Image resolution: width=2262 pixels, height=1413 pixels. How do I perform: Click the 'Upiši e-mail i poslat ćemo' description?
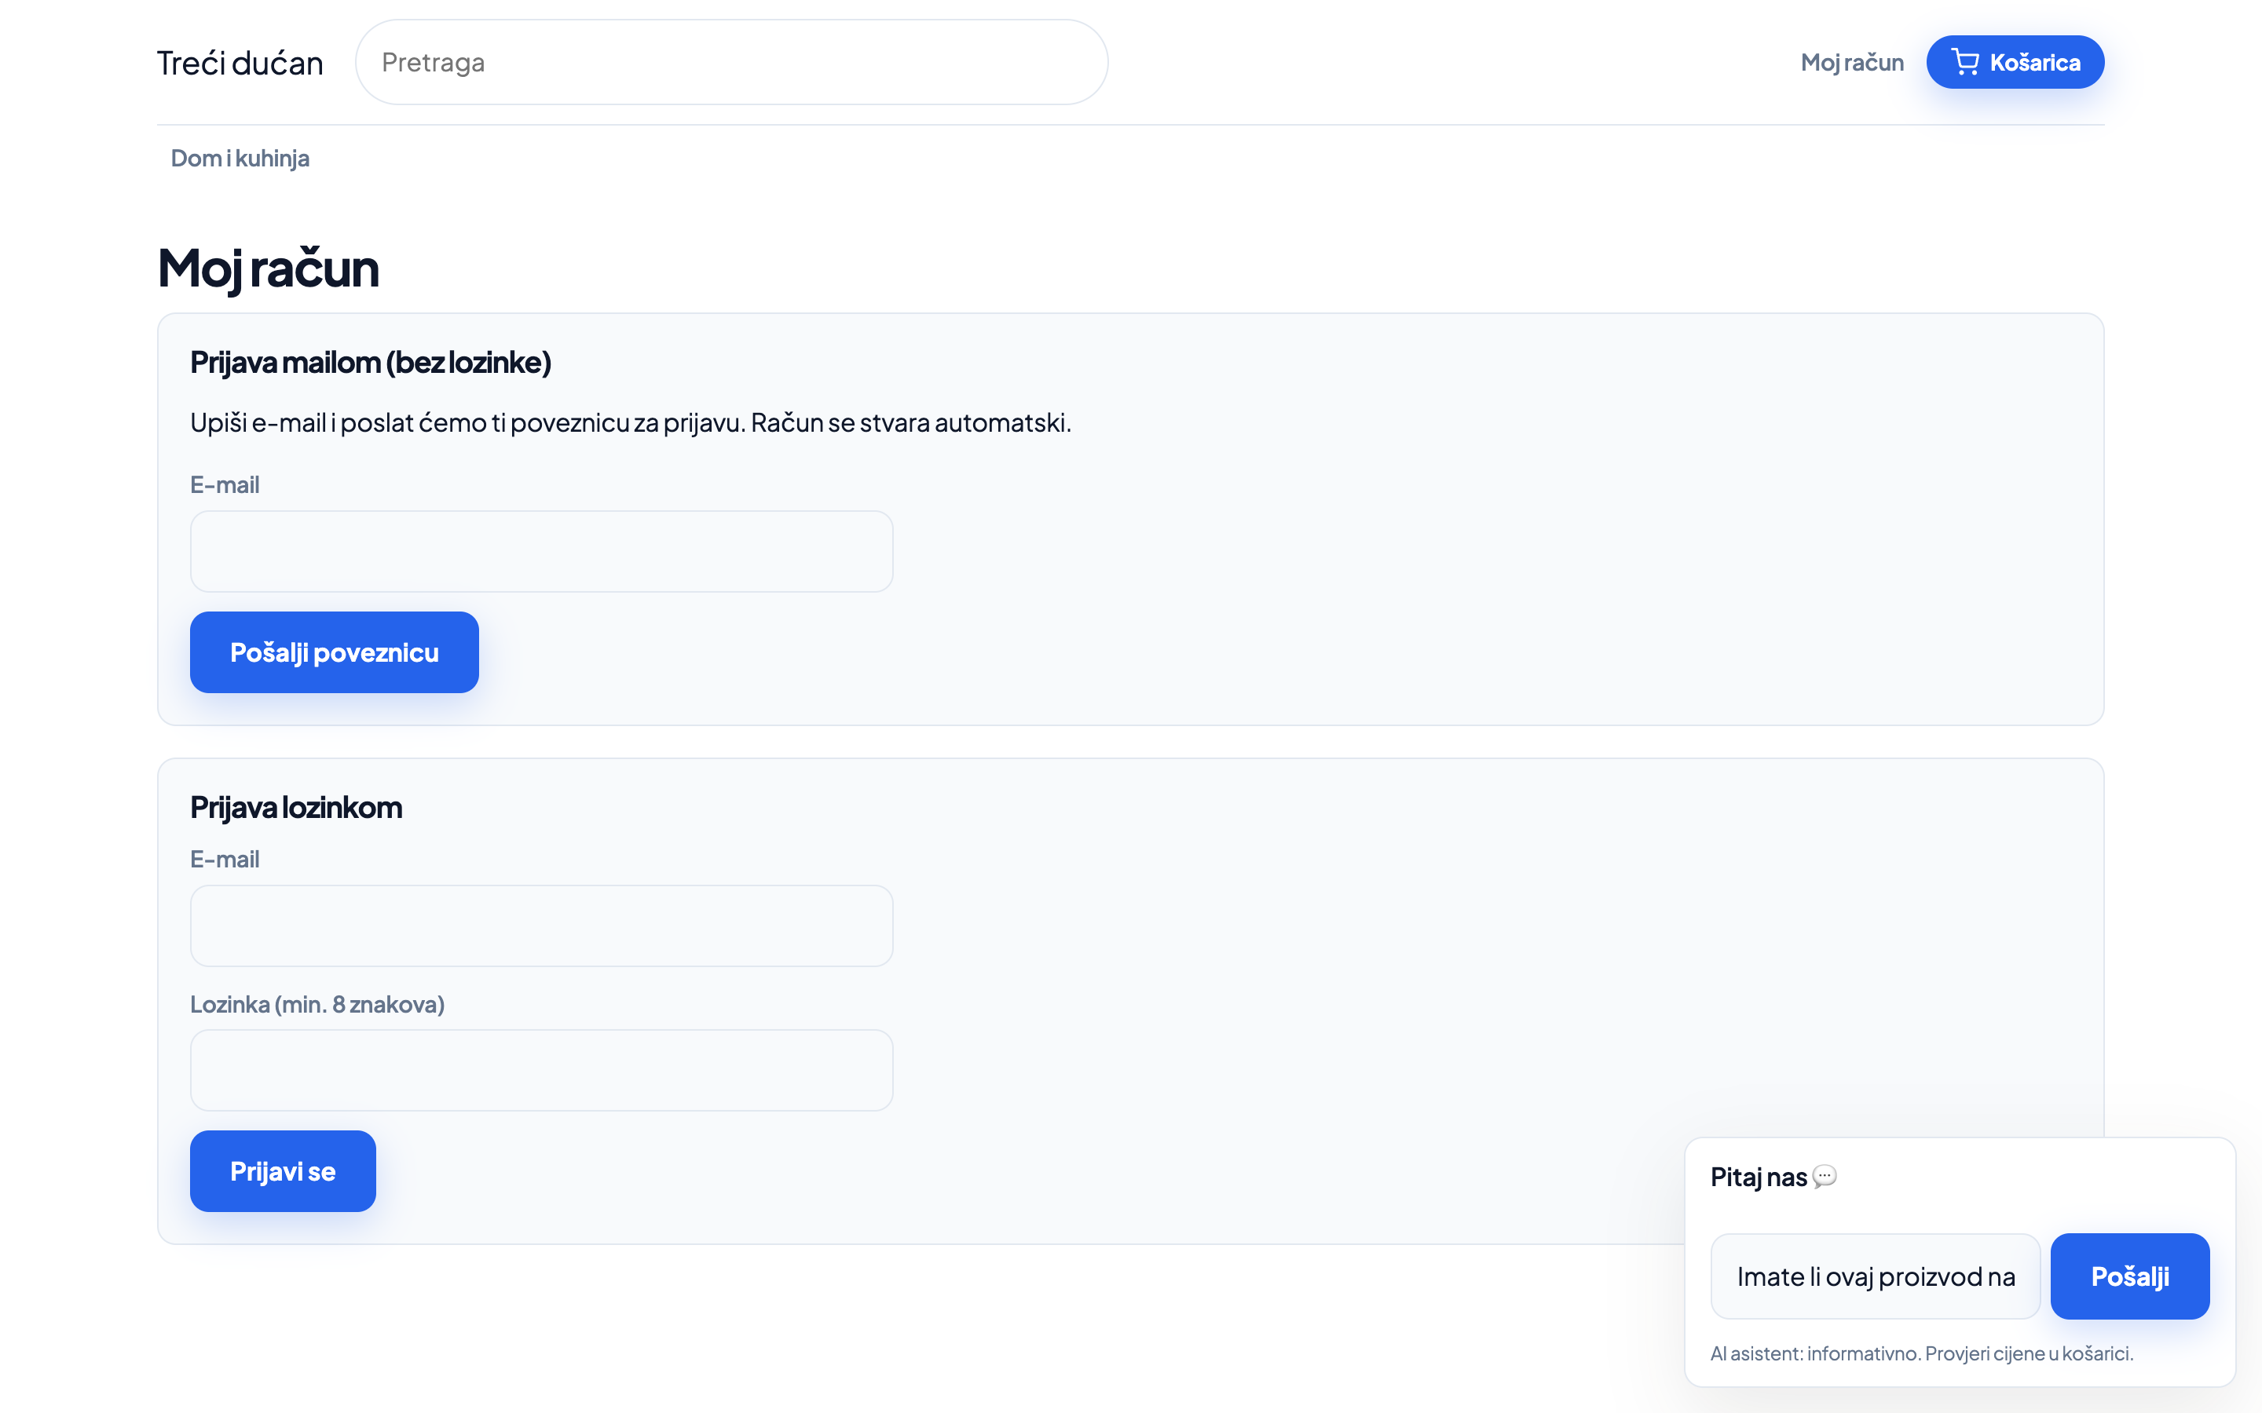click(x=631, y=422)
